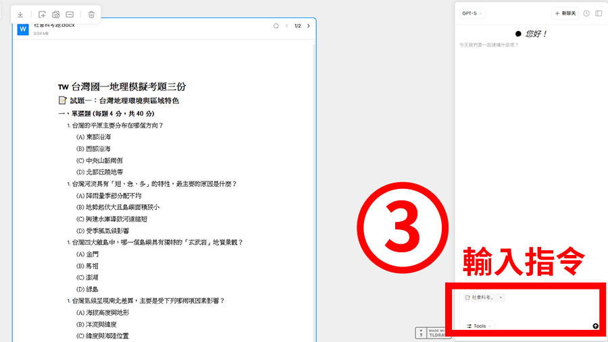
Task: Click the camera capture icon in toolbar
Action: 56,14
